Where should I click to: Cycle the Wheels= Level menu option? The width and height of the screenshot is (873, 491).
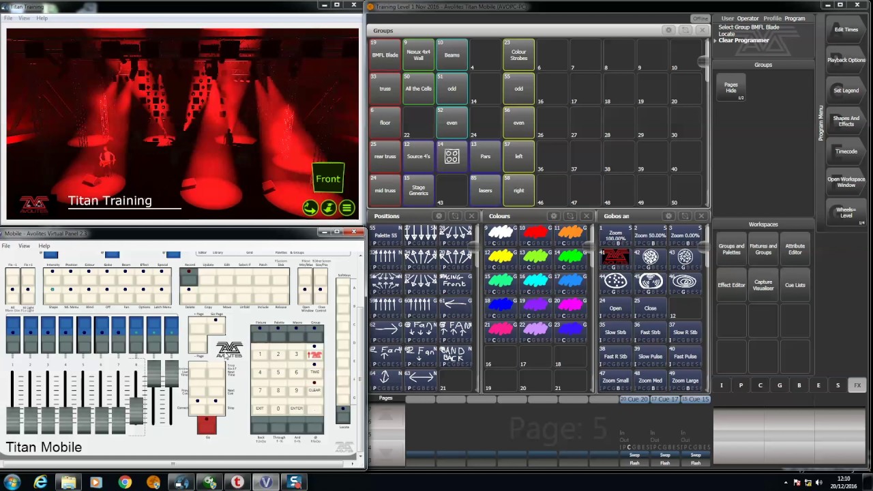(846, 212)
